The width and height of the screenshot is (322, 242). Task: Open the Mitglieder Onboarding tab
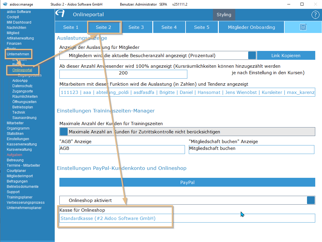[x=251, y=27]
